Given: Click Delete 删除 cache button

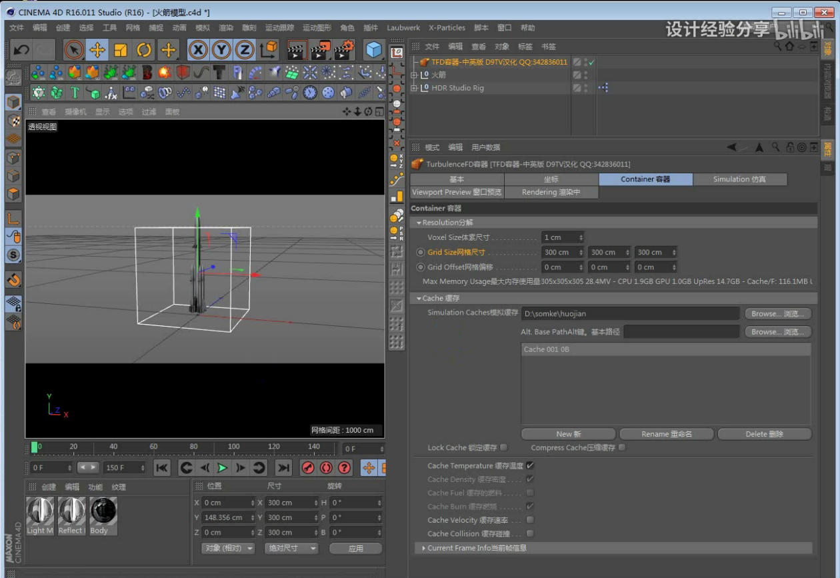Looking at the screenshot, I should click(x=765, y=434).
